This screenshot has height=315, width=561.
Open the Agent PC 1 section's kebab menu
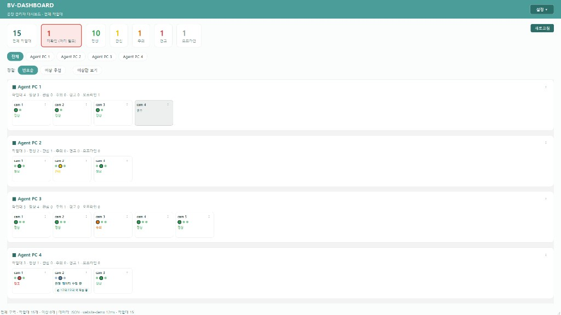(546, 87)
